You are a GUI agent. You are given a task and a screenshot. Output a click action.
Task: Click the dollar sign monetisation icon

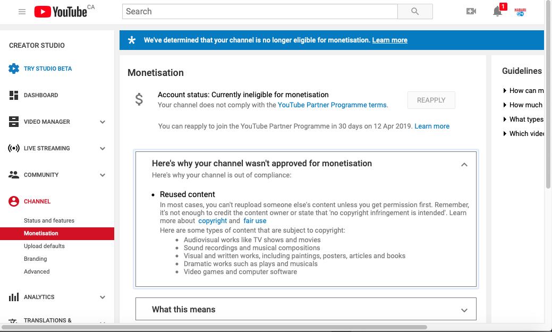point(139,99)
